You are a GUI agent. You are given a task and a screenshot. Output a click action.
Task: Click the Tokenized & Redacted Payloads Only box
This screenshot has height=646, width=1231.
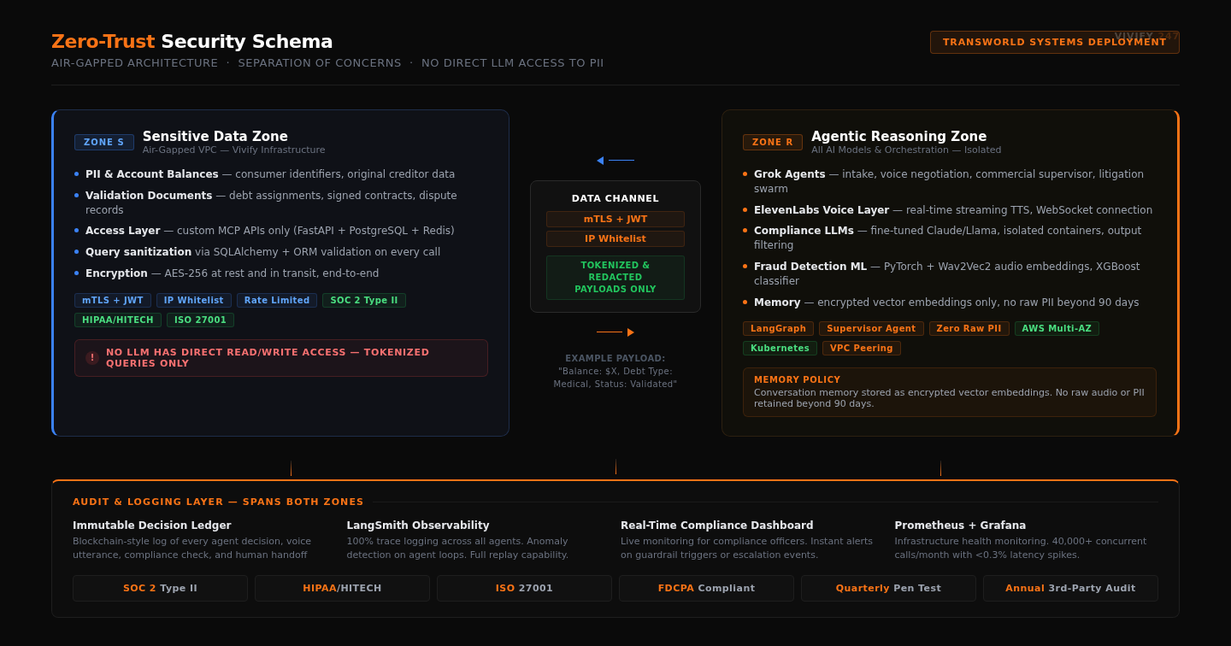pyautogui.click(x=615, y=278)
